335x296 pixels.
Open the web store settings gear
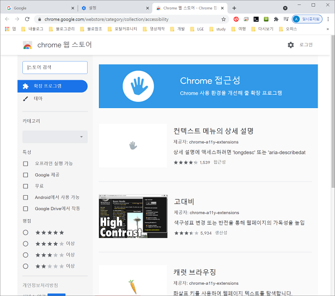click(x=290, y=45)
